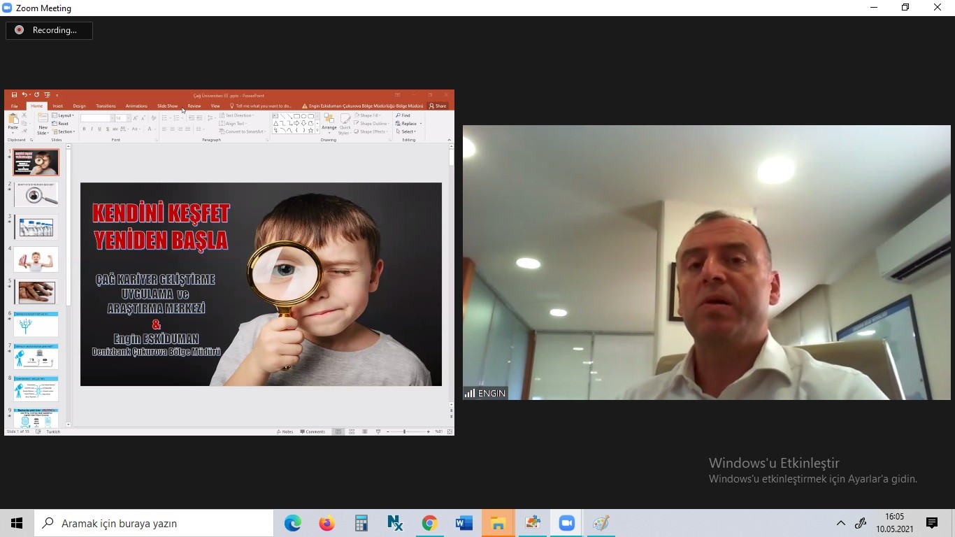Open Google Chrome from taskbar
The image size is (955, 537).
[429, 523]
